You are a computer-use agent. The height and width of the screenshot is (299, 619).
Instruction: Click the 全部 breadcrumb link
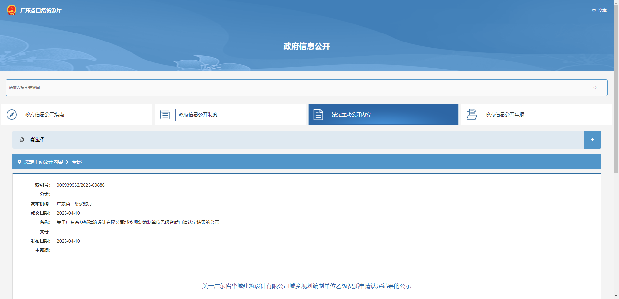pos(77,162)
